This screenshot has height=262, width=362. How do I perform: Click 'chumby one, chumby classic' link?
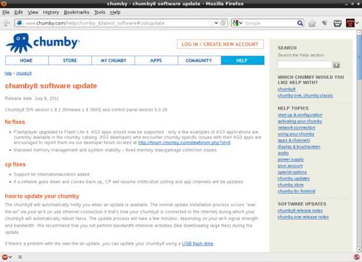pyautogui.click(x=305, y=96)
